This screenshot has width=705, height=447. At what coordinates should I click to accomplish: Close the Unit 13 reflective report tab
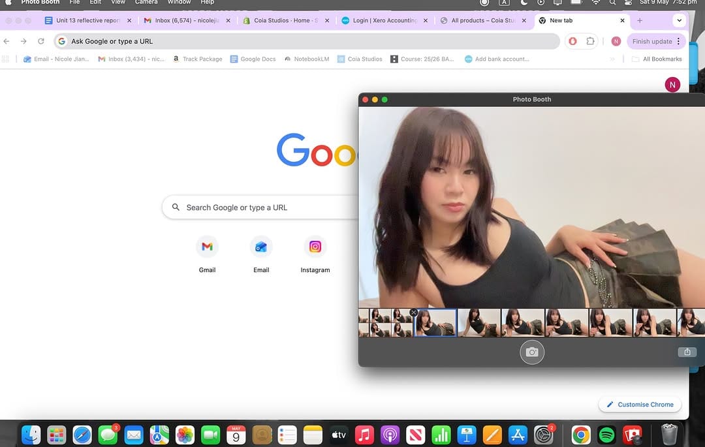pyautogui.click(x=129, y=20)
